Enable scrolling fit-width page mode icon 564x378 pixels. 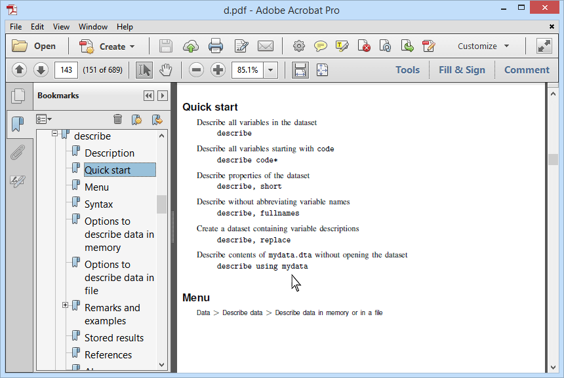[300, 69]
